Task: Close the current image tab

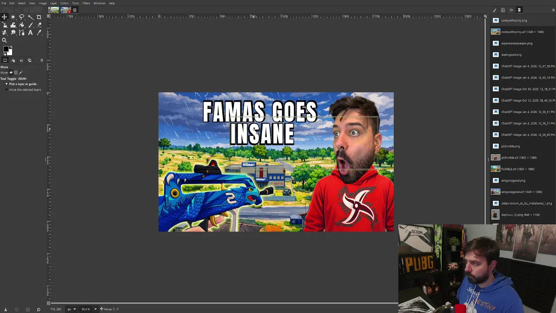Action: [x=75, y=10]
